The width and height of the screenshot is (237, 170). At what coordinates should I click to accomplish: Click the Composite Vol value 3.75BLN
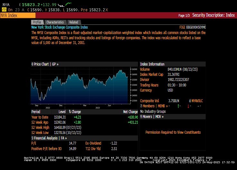174,101
